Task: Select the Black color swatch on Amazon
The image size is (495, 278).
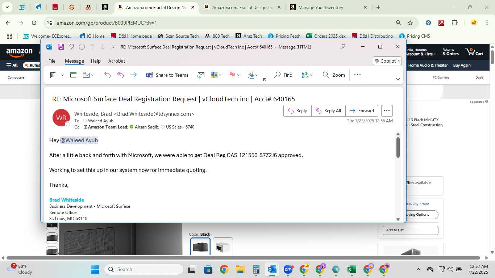Action: 200,247
